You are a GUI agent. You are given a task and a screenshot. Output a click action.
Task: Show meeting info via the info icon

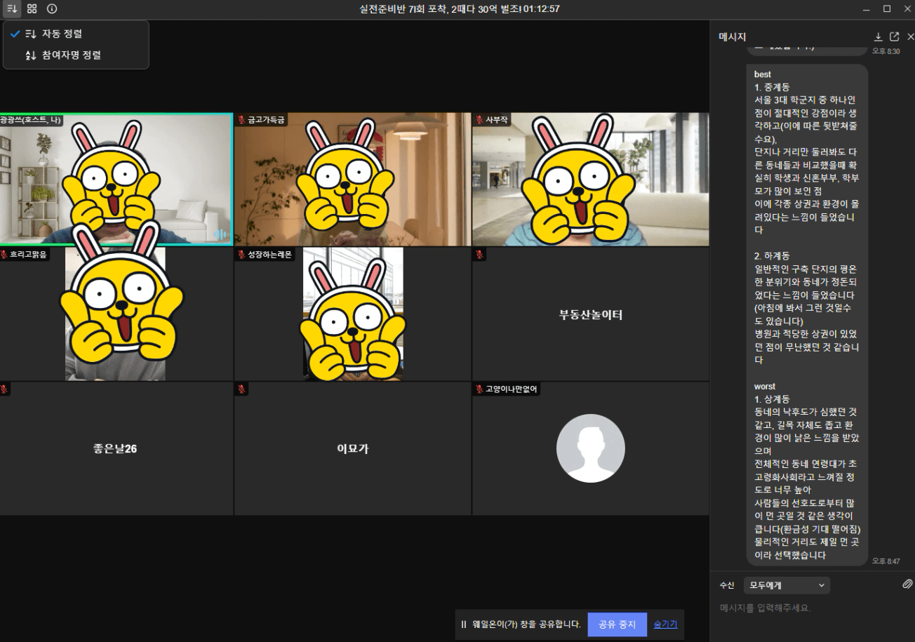(x=52, y=9)
